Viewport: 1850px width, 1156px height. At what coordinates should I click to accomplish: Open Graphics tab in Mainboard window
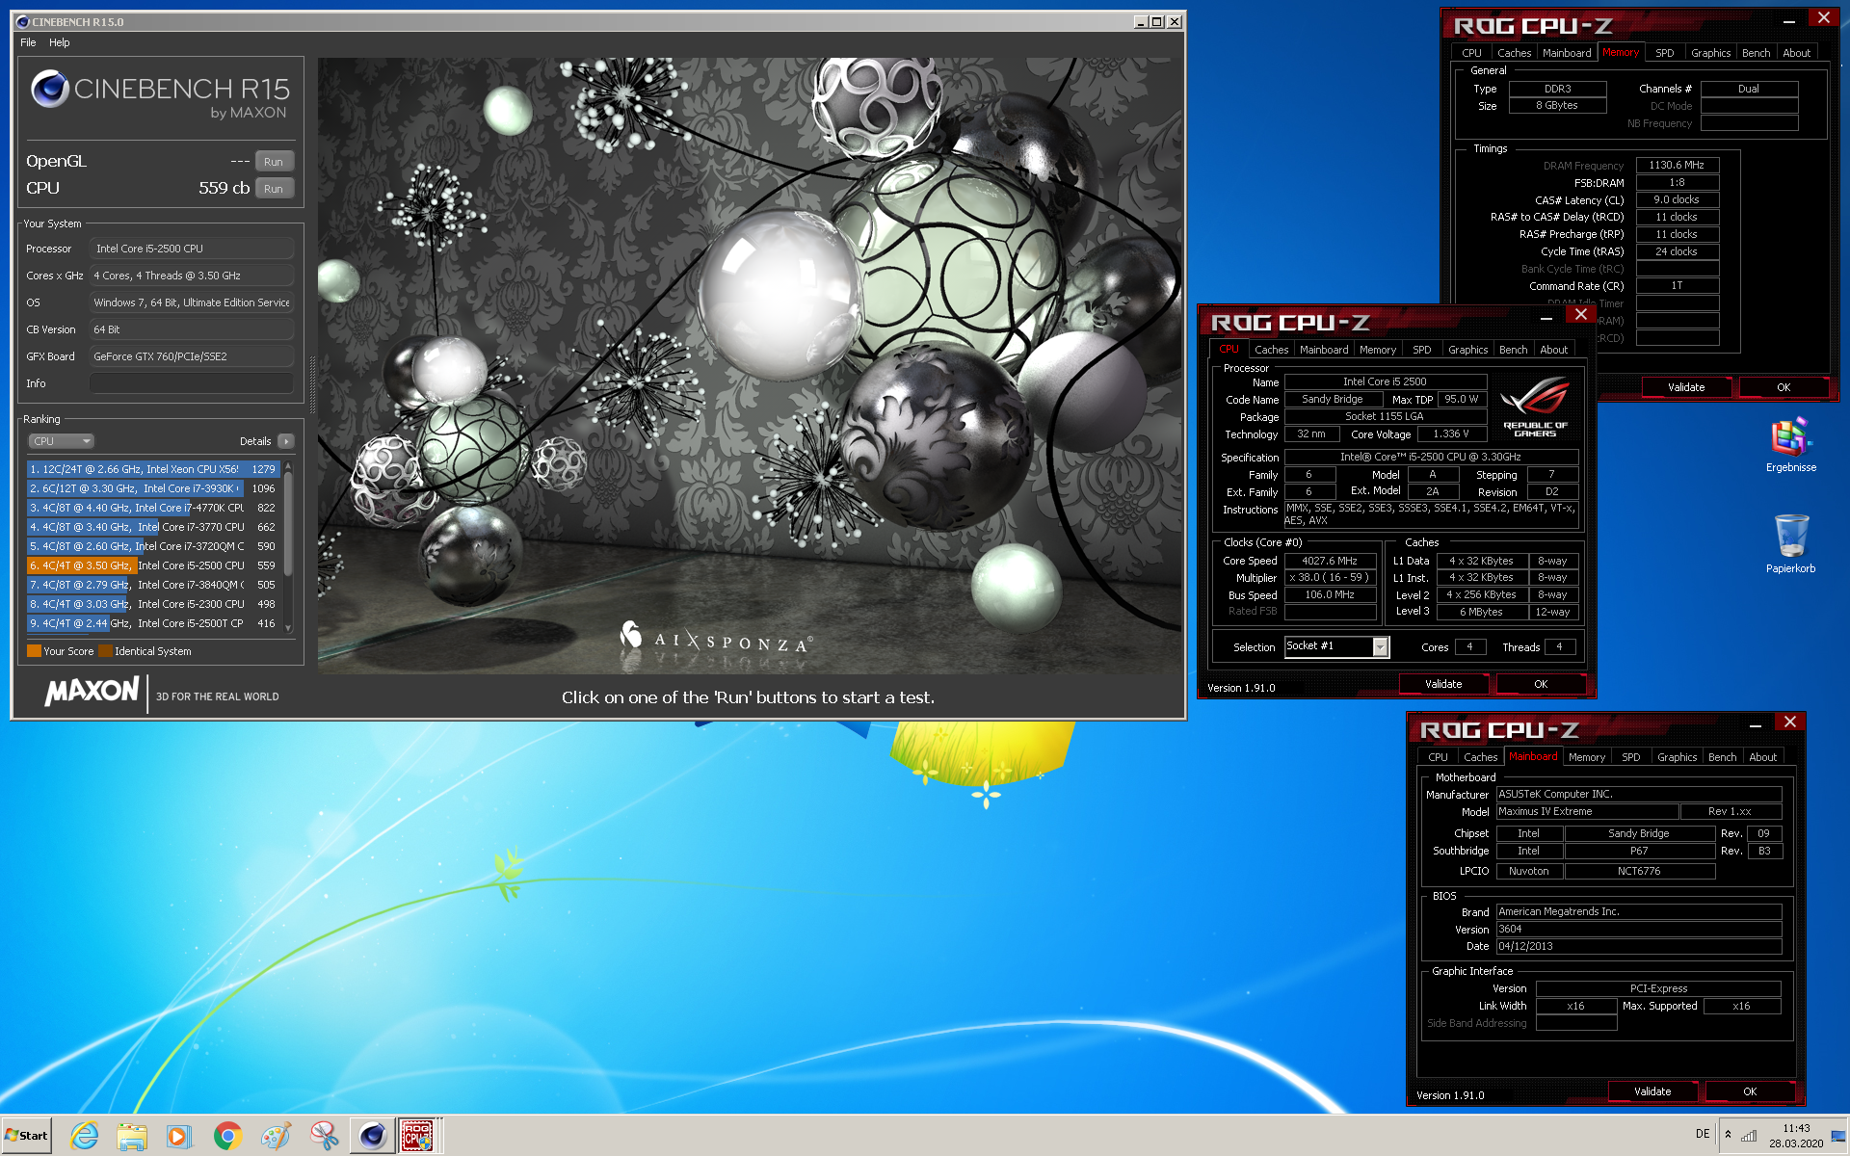coord(1677,757)
